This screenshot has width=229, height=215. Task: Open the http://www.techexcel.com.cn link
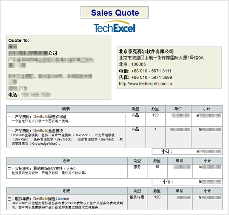click(x=146, y=84)
